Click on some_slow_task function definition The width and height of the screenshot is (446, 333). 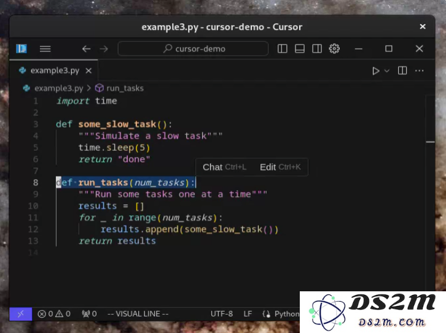pyautogui.click(x=114, y=124)
